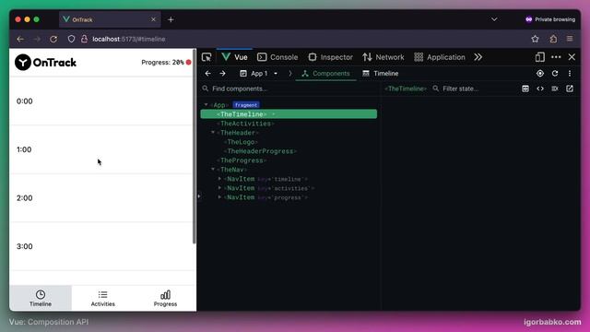Open a new browser tab

(171, 19)
